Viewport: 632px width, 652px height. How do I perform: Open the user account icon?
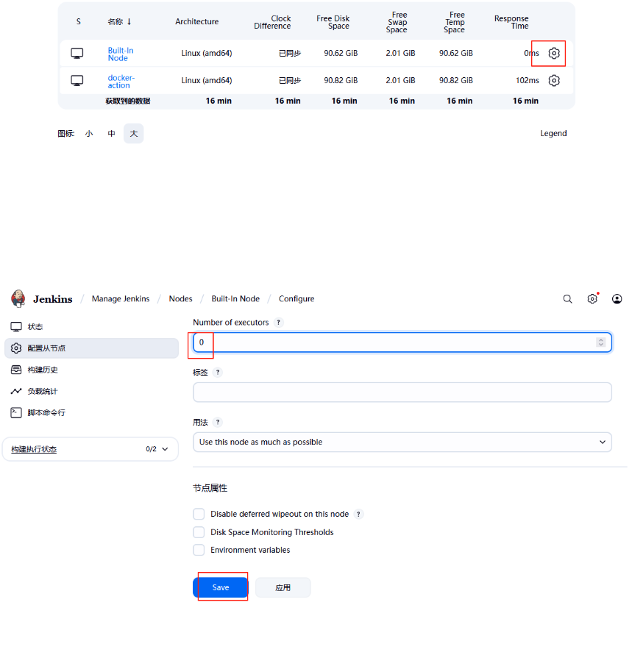[617, 299]
